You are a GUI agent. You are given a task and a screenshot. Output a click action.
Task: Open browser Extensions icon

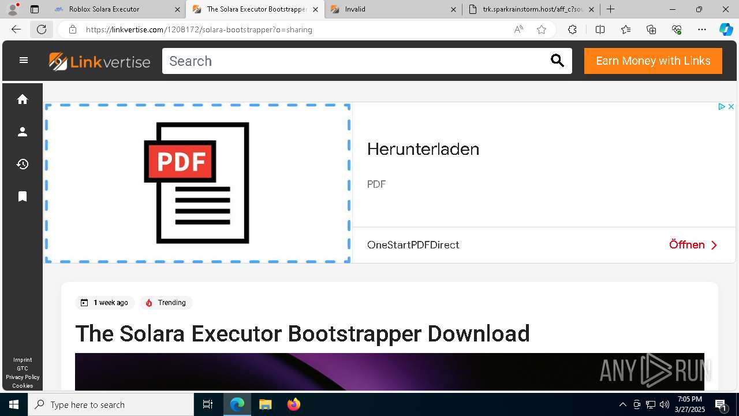click(x=572, y=29)
